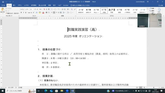Image resolution: width=165 pixels, height=93 pixels.
Task: Switch to the References tab
Action: tap(34, 5)
